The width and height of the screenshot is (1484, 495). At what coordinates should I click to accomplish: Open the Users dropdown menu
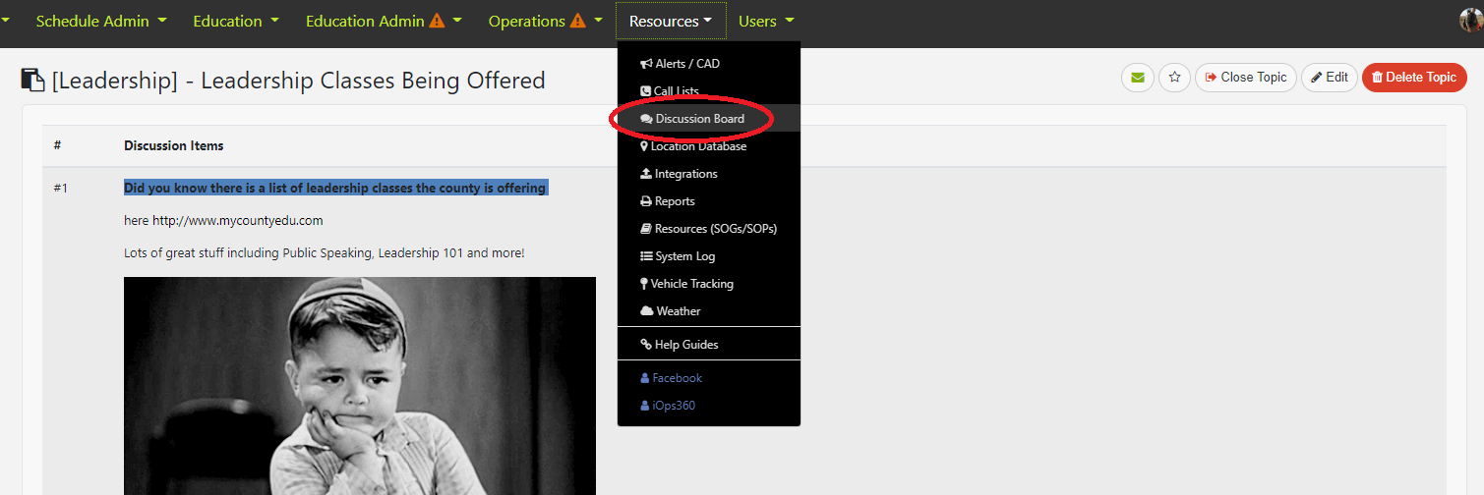pyautogui.click(x=766, y=21)
